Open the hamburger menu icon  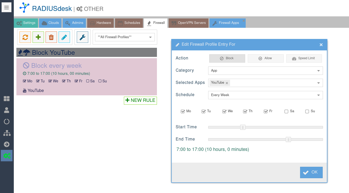[x=7, y=8]
